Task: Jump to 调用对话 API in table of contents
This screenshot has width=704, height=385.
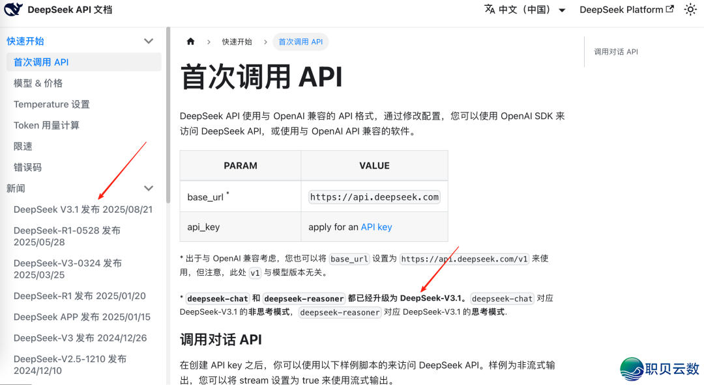Action: click(x=616, y=51)
